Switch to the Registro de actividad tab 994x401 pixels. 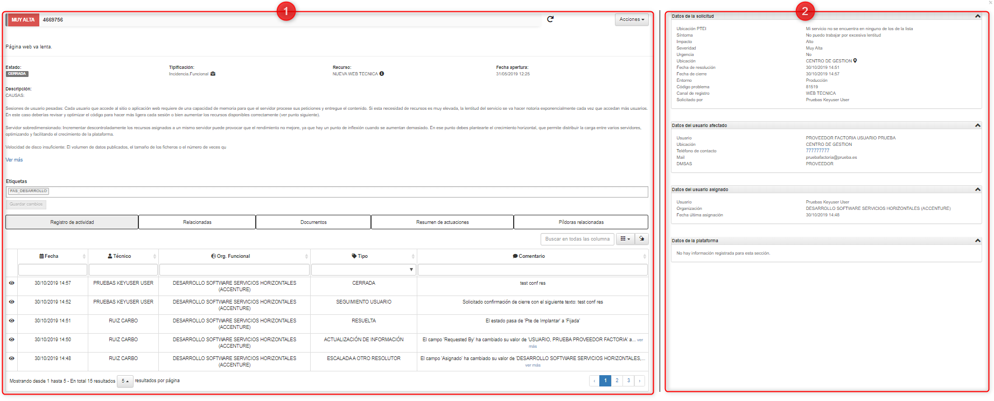pos(72,222)
